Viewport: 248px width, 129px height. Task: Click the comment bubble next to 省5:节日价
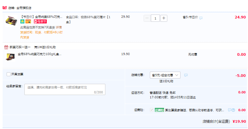[x=201, y=18]
